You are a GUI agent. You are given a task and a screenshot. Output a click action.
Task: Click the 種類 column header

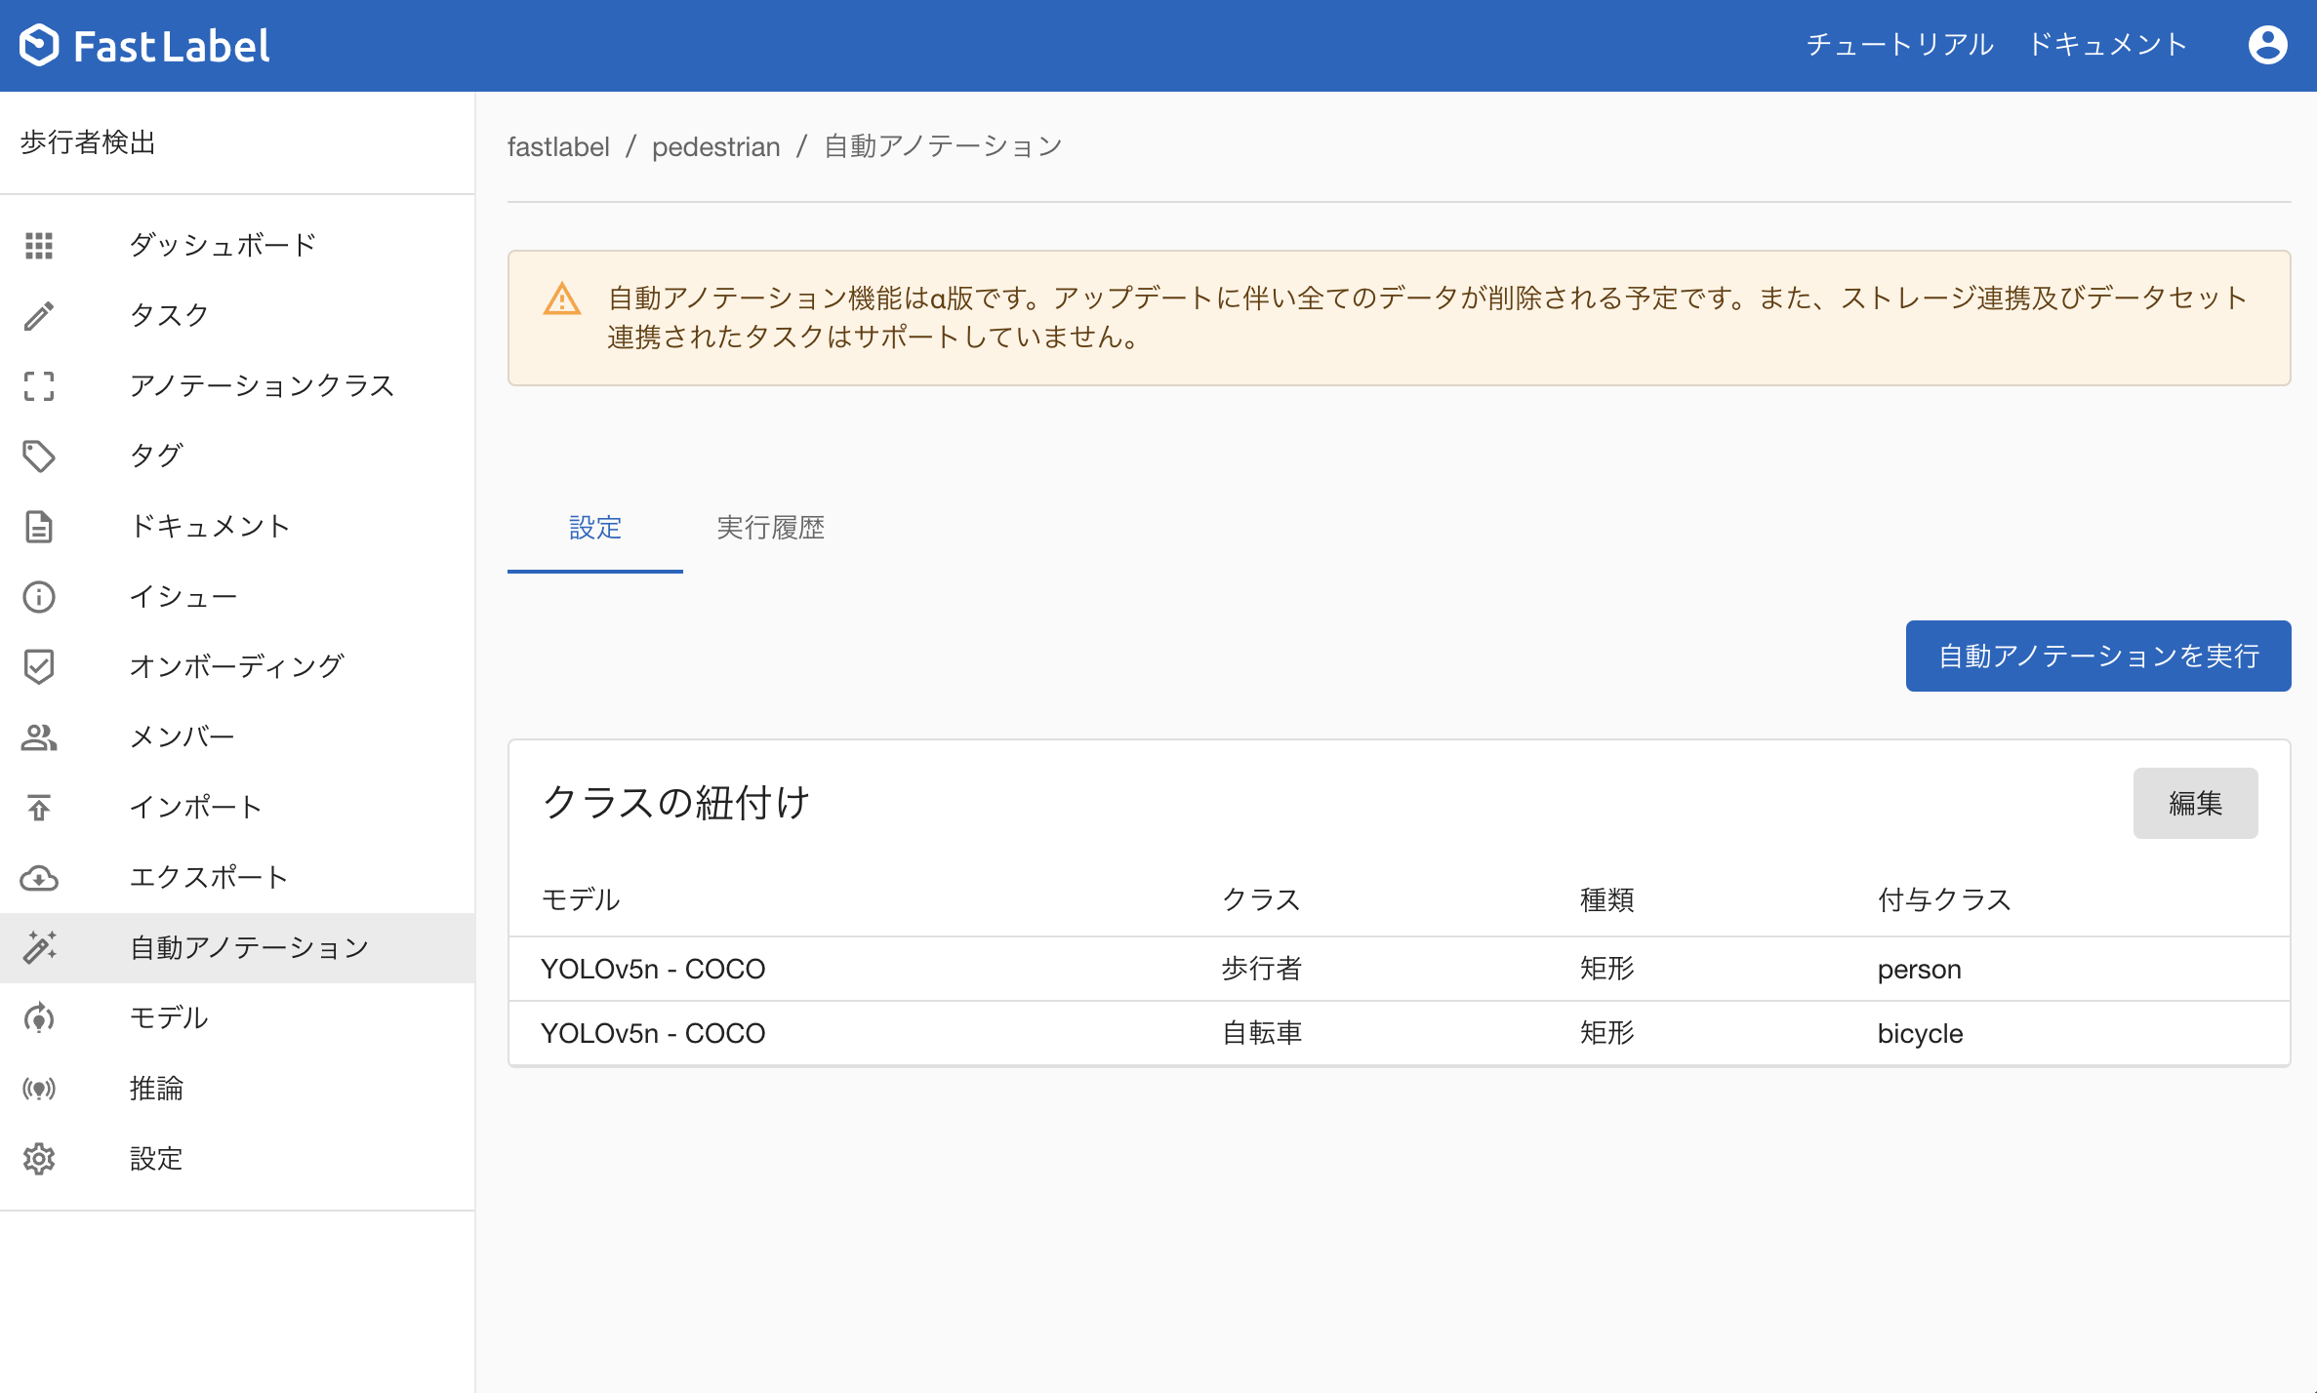tap(1607, 899)
